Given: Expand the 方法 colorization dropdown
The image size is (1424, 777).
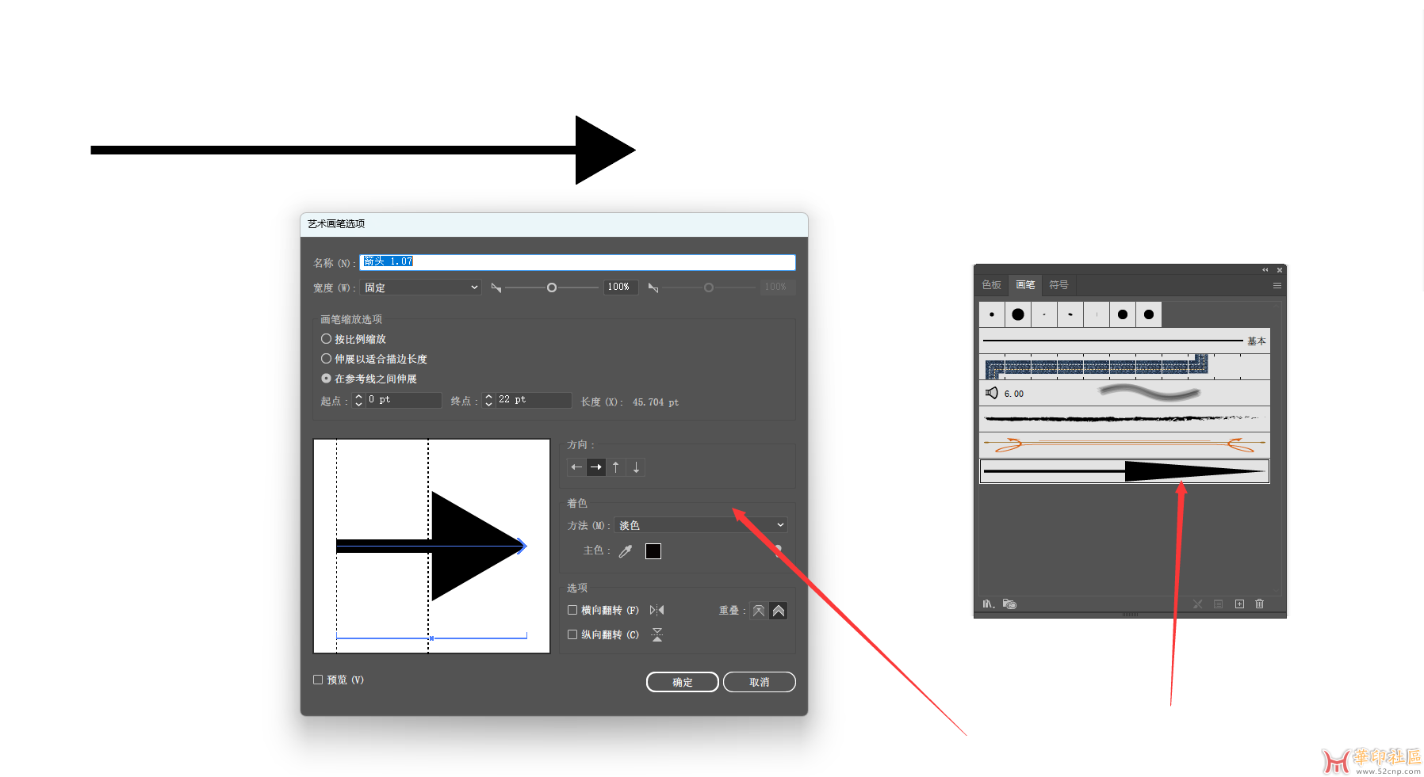Looking at the screenshot, I should click(701, 525).
